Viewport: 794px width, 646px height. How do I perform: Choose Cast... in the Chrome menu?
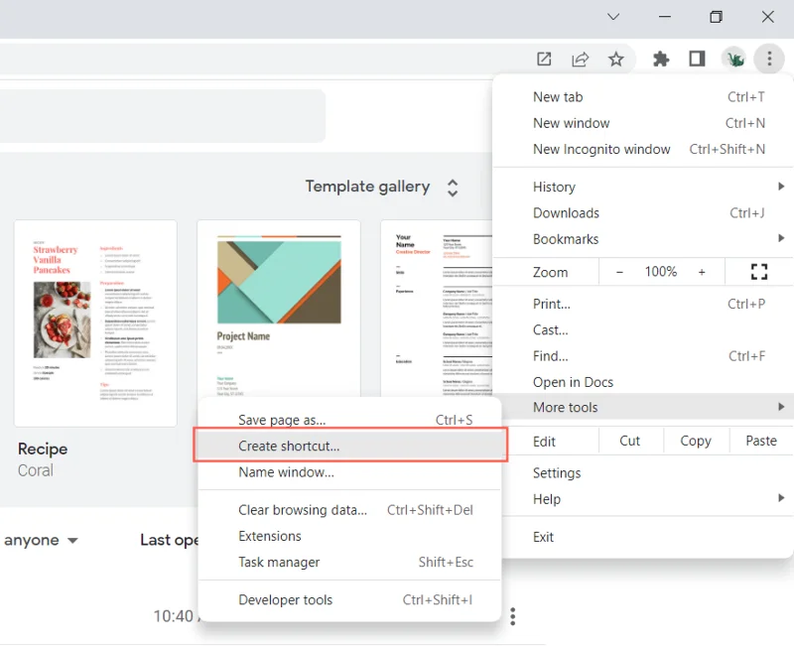coord(643,330)
